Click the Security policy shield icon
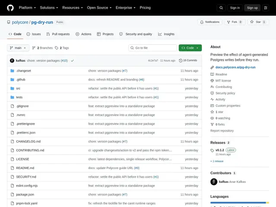This screenshot has height=207, width=276. (x=212, y=93)
